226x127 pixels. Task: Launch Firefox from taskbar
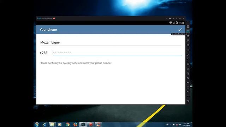coord(75,125)
